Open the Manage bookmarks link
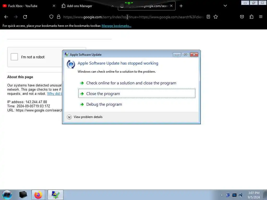Image resolution: width=267 pixels, height=200 pixels. point(117,26)
